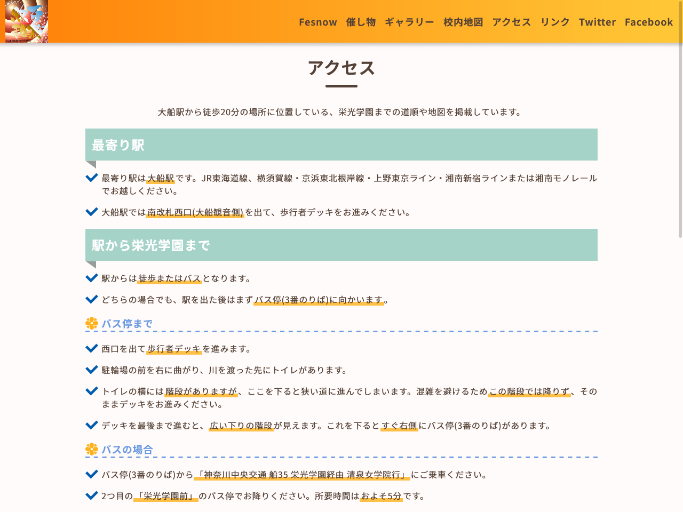The image size is (683, 512).
Task: Click the flower icon beside バス停まで heading
Action: pos(91,323)
